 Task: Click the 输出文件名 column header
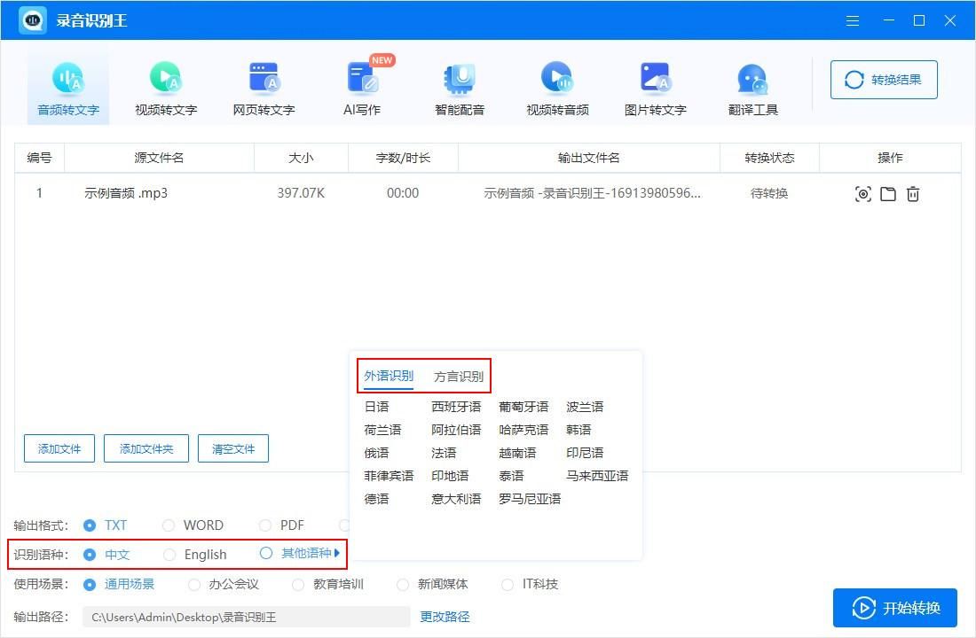589,158
